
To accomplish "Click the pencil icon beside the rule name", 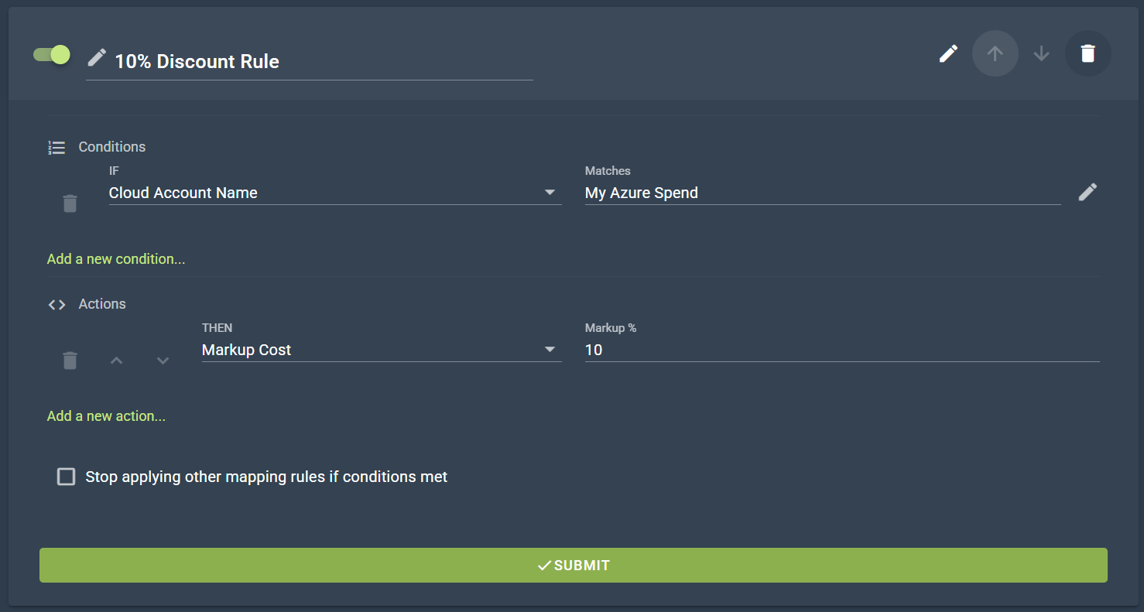I will point(97,57).
